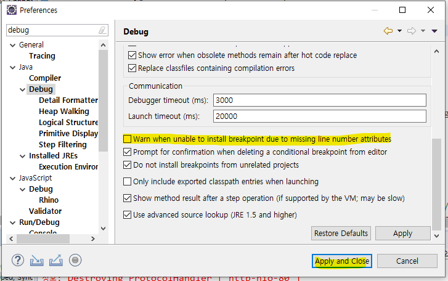This screenshot has height=281, width=448.
Task: Collapse the Installed JREs tree node
Action: [x=23, y=156]
